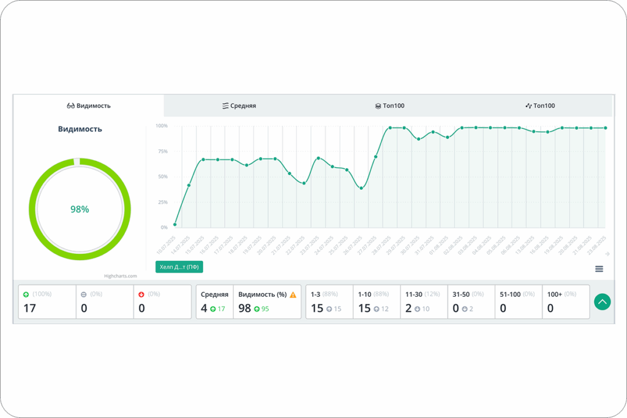The width and height of the screenshot is (627, 418).
Task: Click the orange warning triangle beside Видимость (%)
Action: (293, 295)
